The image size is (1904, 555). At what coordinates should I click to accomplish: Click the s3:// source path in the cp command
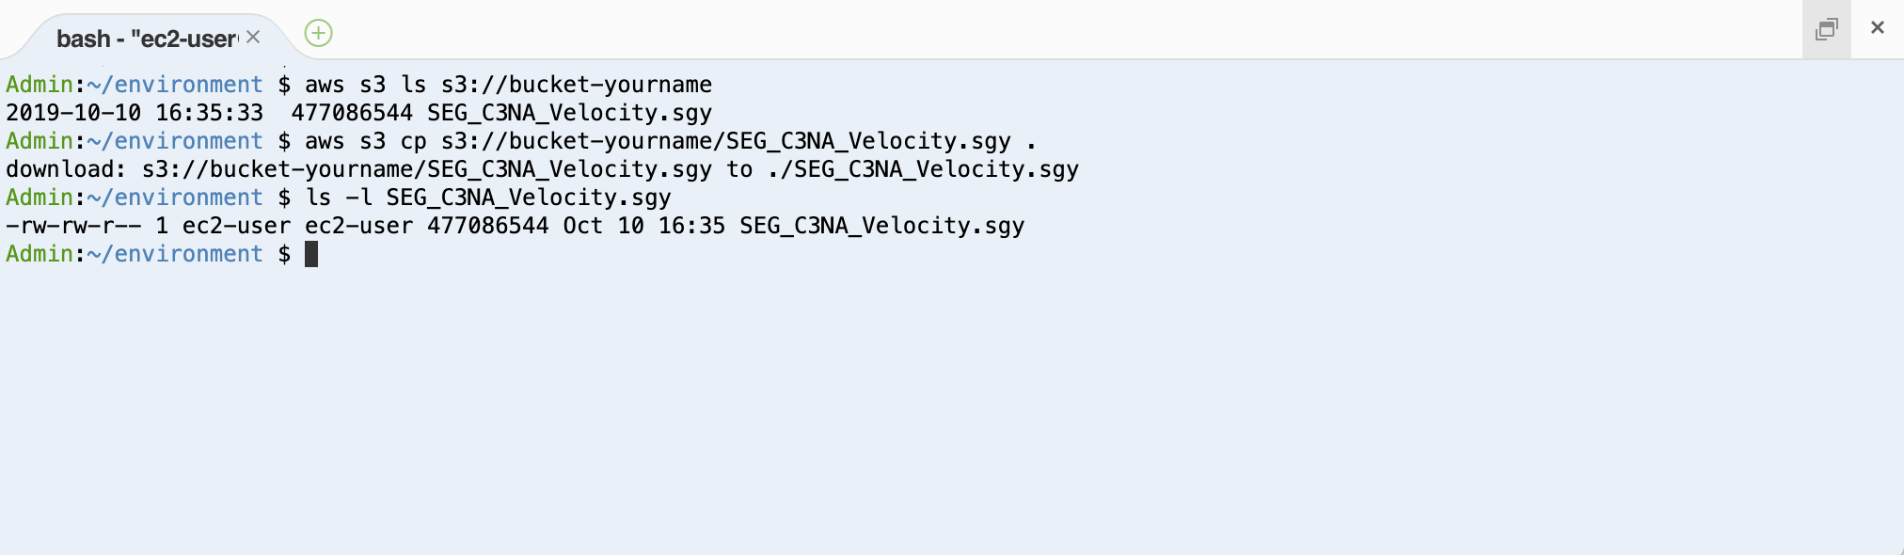point(726,141)
